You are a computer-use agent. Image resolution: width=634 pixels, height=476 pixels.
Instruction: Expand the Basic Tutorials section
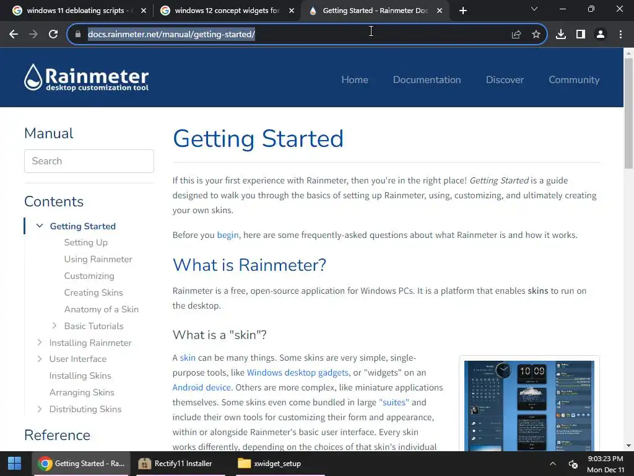pos(54,326)
